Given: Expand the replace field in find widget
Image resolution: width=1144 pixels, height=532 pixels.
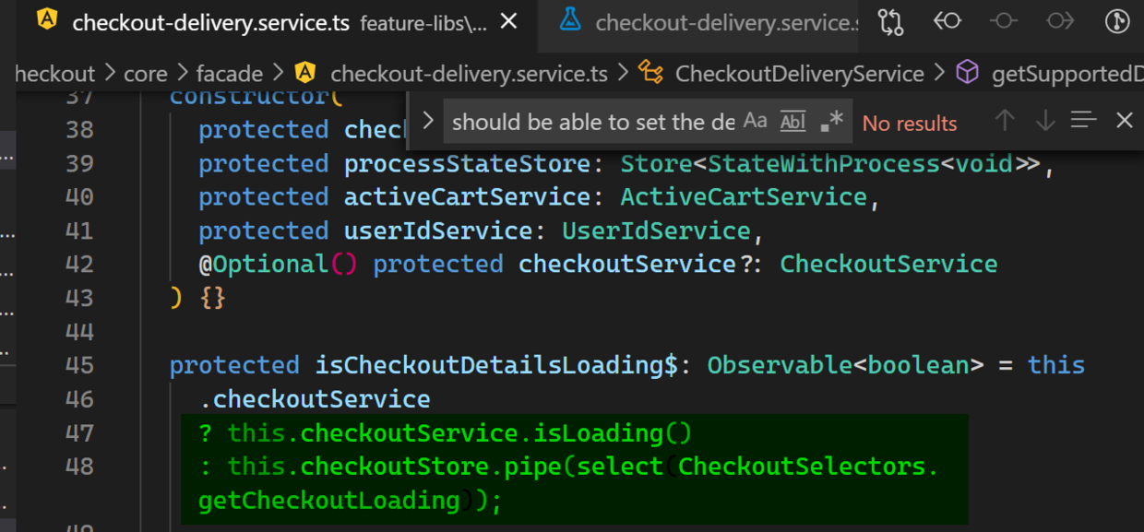Looking at the screenshot, I should pos(427,121).
